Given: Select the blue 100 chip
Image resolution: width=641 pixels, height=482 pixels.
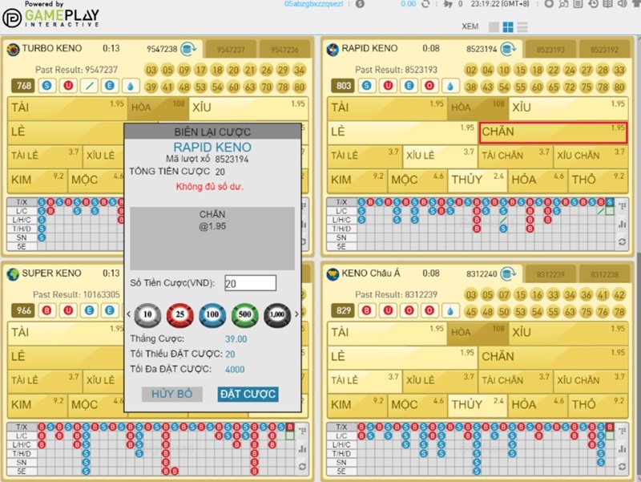Looking at the screenshot, I should click(x=212, y=315).
